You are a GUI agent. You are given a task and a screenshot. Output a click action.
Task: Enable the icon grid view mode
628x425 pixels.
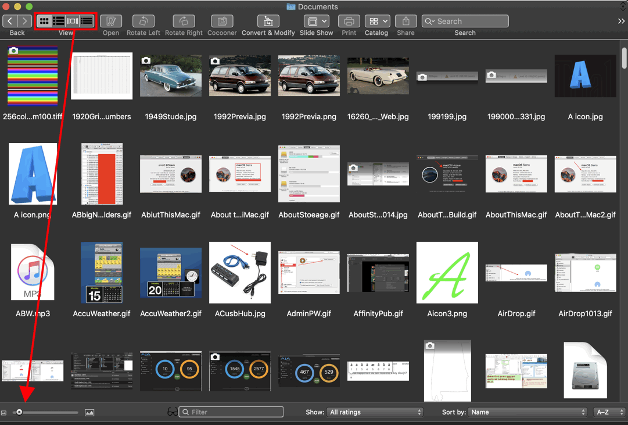coord(44,20)
